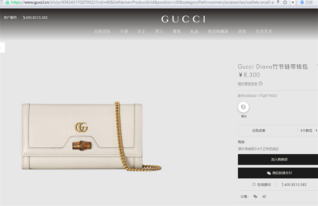Open the 珠宝和腕表 menu
The image size is (318, 206).
(x=218, y=31)
